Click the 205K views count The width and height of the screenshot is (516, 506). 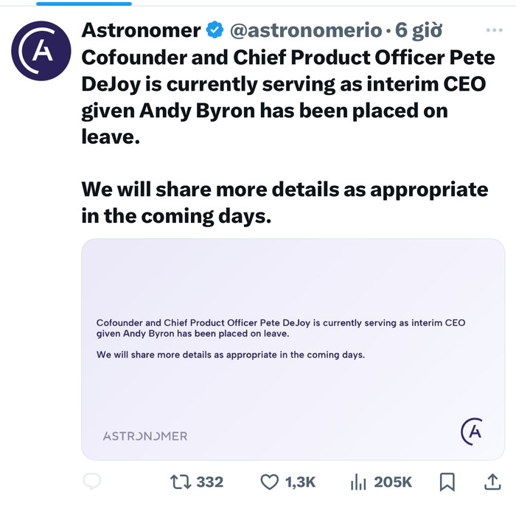tap(393, 482)
